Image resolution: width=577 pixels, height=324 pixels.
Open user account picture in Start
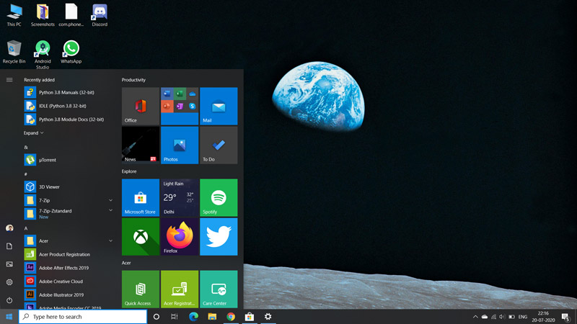[9, 228]
